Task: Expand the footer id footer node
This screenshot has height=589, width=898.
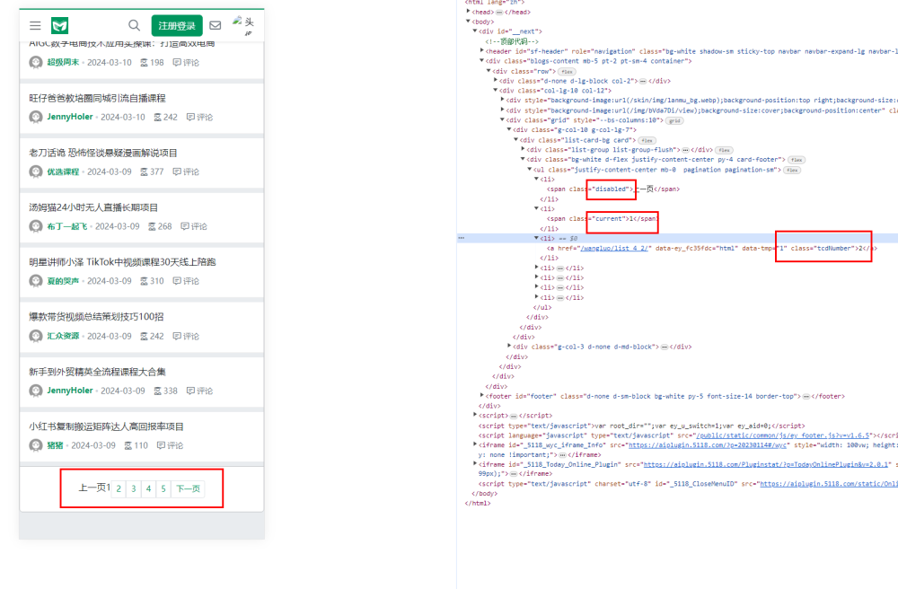Action: coord(481,396)
